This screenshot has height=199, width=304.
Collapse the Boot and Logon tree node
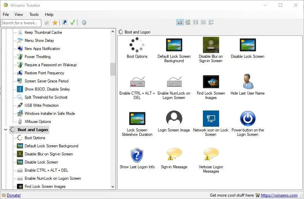coord(6,130)
